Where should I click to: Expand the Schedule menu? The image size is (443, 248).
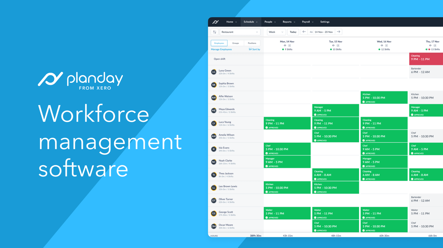coord(250,22)
